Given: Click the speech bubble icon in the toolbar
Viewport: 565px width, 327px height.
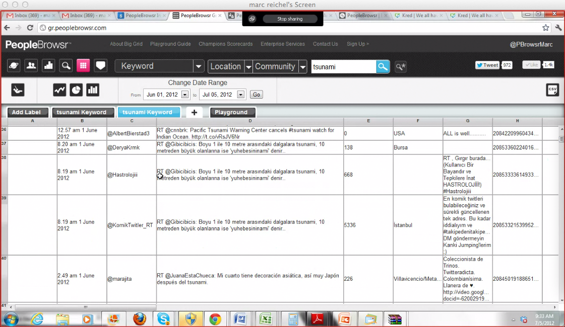Looking at the screenshot, I should point(101,66).
